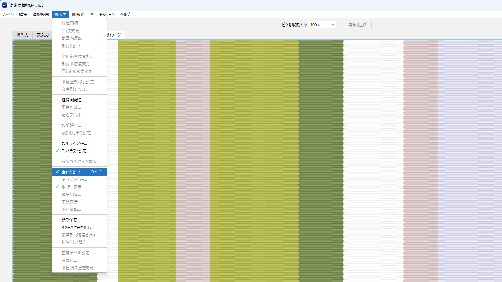Toggle the checked コントラスト設定 menu entry
Screen dimensions: 502x282
(x=76, y=151)
